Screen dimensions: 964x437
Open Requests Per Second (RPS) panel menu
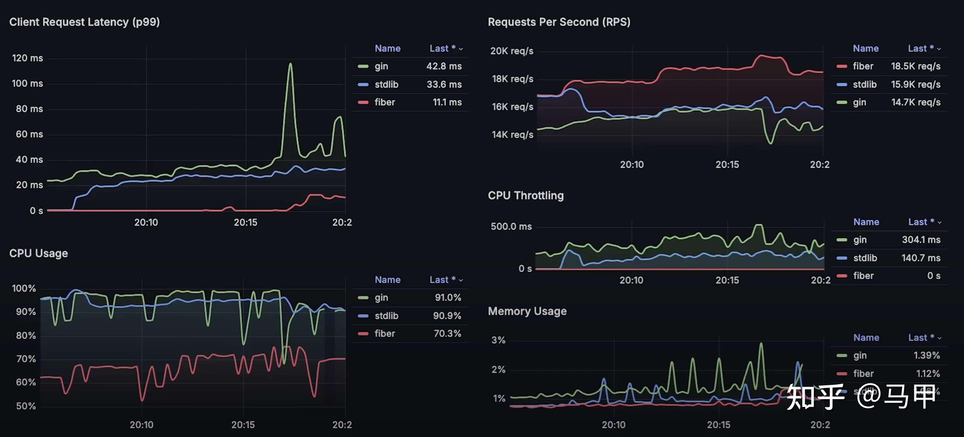tap(559, 22)
